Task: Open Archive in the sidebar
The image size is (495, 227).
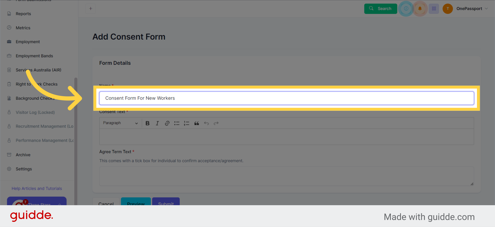Action: (23, 155)
